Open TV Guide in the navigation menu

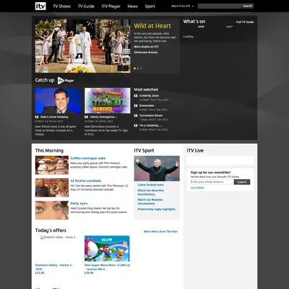86,7
